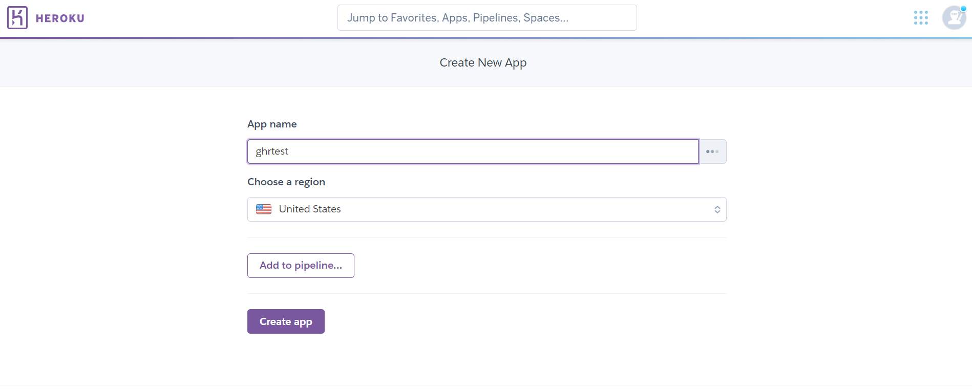This screenshot has height=390, width=972.
Task: Click the three-dots indicator beside app name
Action: (x=712, y=151)
